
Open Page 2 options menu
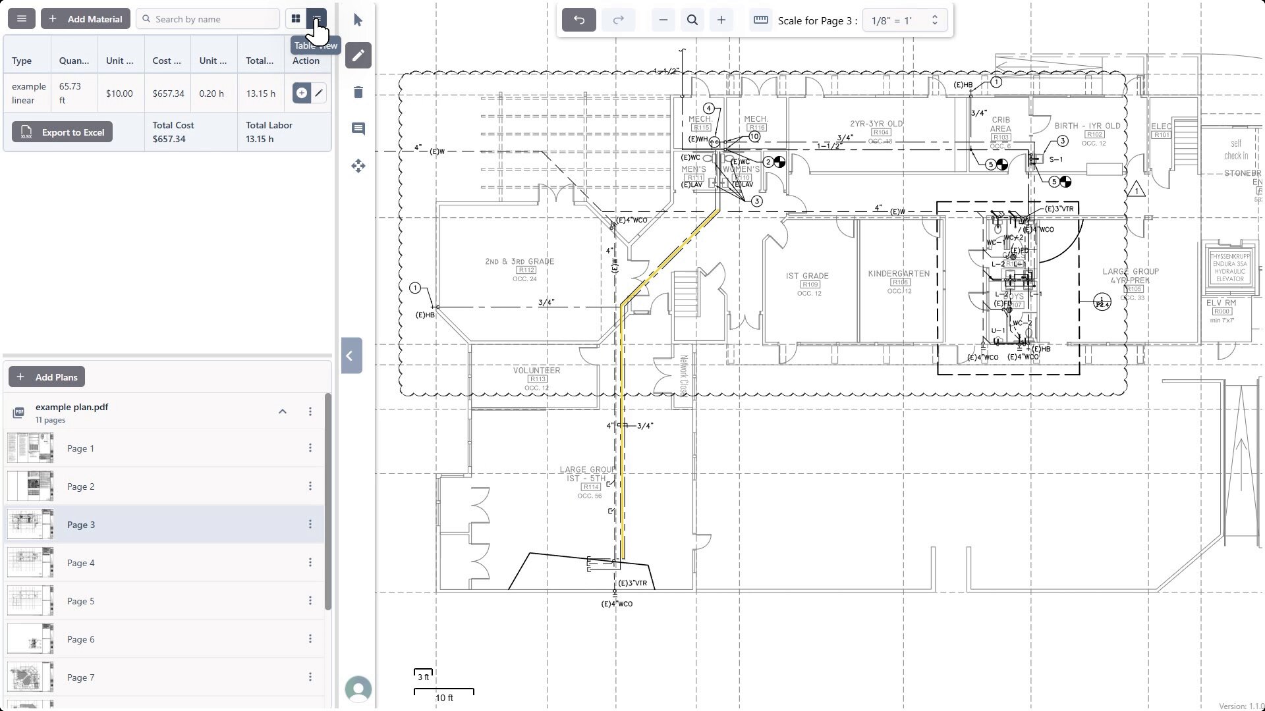click(x=310, y=487)
